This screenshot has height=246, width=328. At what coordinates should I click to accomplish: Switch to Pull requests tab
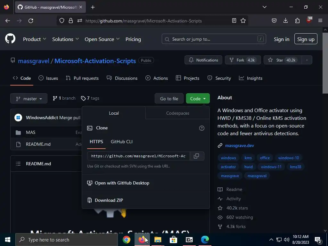82,78
